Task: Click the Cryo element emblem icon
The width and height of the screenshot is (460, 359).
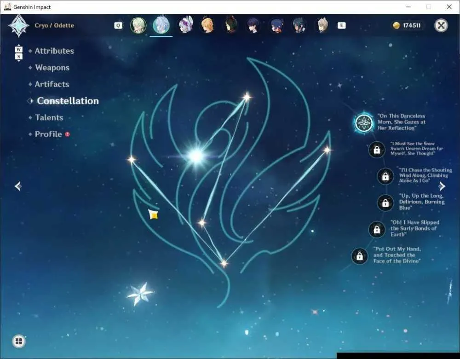Action: pos(19,25)
